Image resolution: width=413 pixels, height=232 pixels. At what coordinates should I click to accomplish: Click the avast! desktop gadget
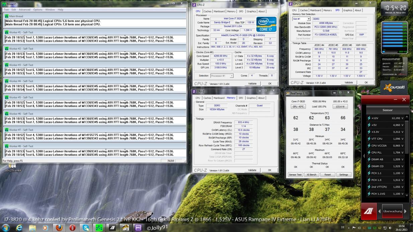(394, 87)
